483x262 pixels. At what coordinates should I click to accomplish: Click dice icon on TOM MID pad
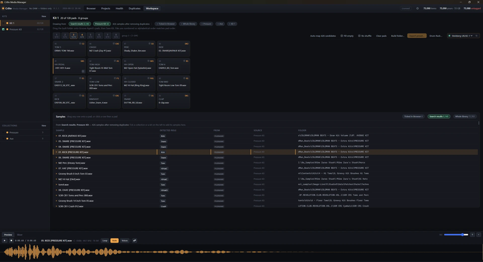pos(184,78)
